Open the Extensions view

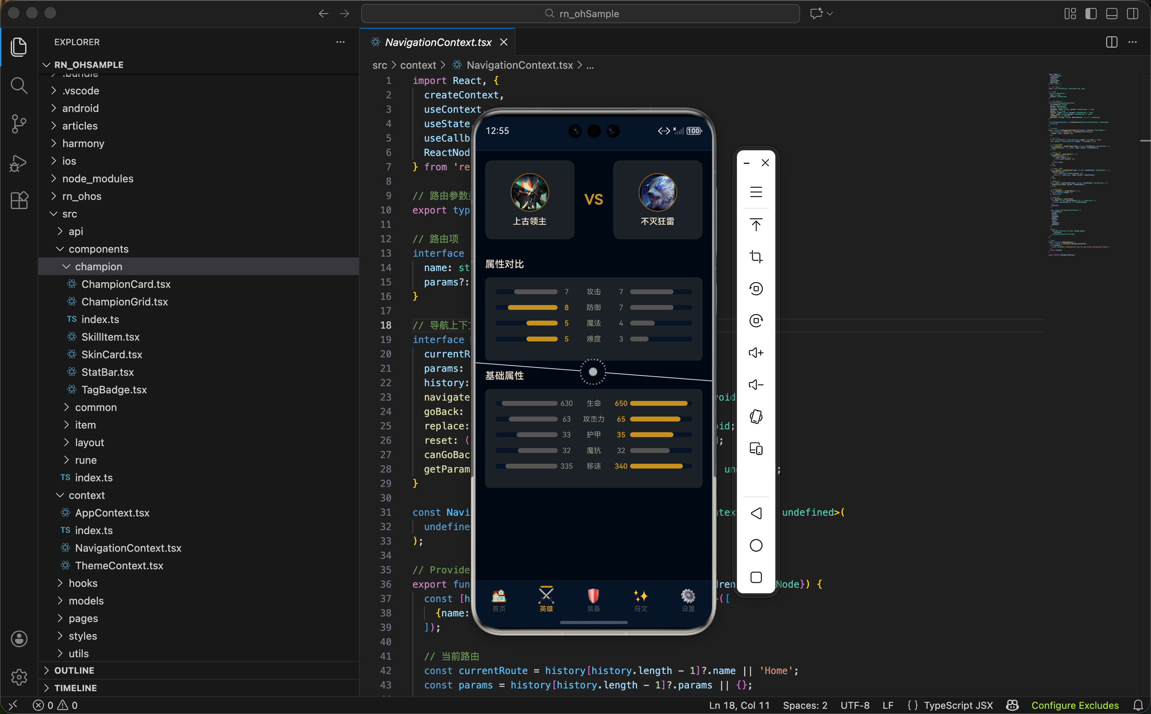tap(19, 201)
